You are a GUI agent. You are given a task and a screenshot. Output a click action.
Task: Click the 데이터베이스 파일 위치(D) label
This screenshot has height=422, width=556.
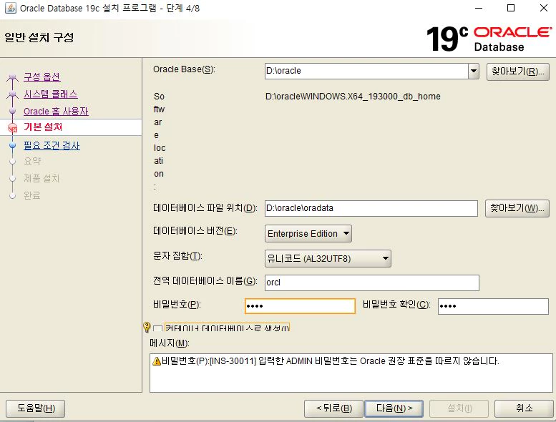pyautogui.click(x=205, y=208)
